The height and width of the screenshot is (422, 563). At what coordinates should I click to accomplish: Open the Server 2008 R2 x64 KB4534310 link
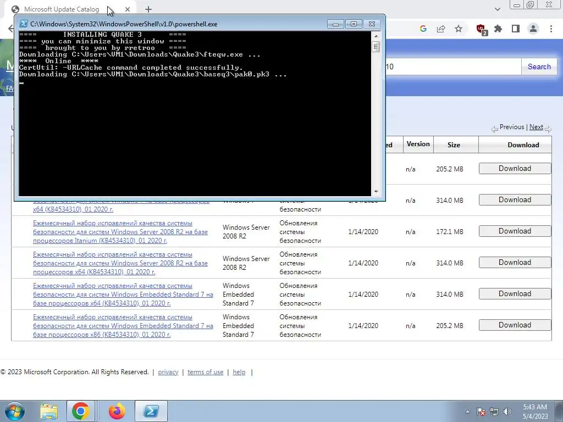point(120,263)
